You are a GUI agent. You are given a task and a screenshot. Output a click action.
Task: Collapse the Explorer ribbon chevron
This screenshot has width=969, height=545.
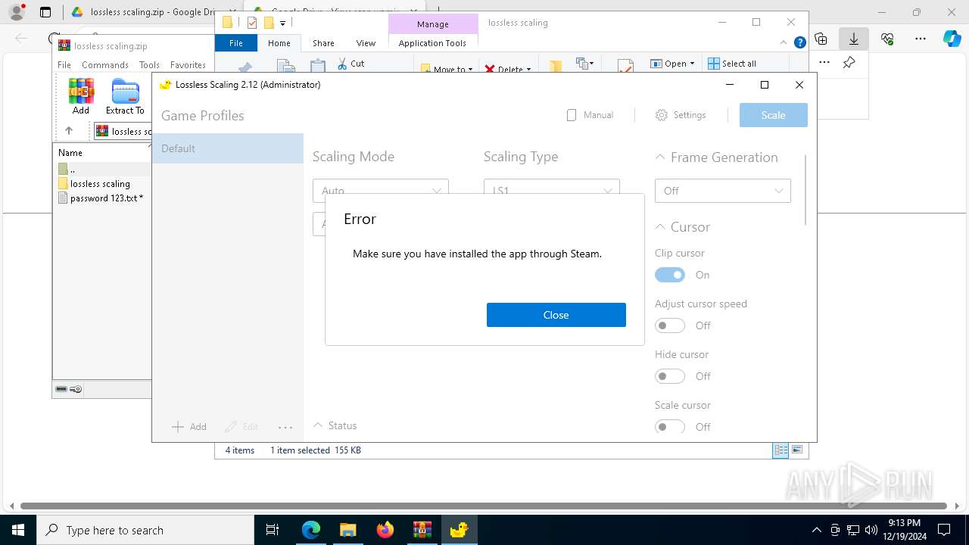(785, 43)
